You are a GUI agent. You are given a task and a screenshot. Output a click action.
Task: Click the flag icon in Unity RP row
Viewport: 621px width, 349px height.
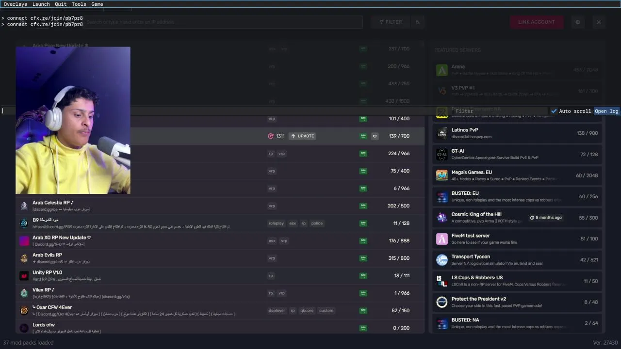[363, 276]
